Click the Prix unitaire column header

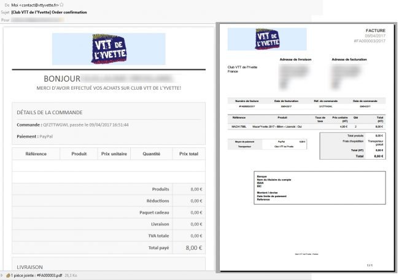114,154
